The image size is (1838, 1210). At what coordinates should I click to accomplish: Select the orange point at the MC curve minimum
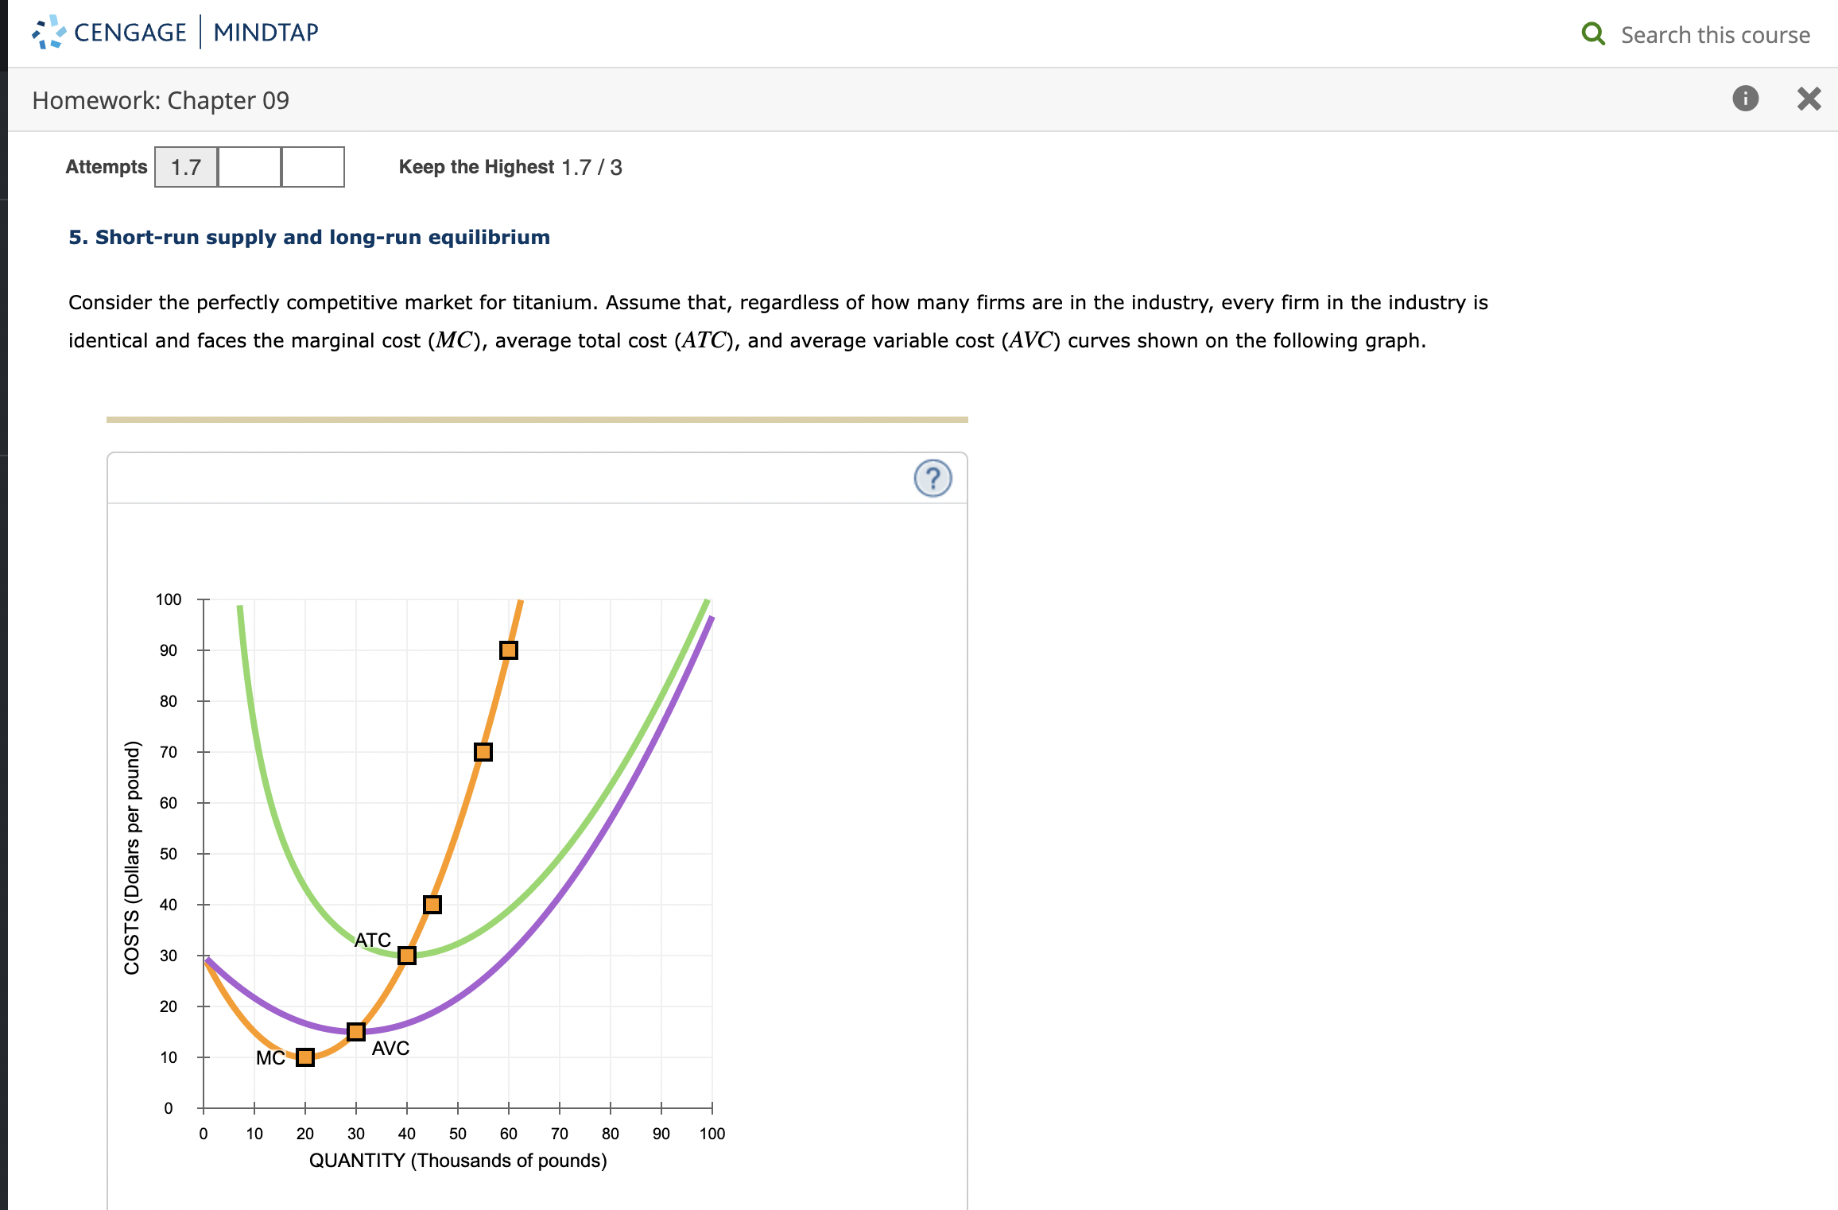tap(304, 1057)
